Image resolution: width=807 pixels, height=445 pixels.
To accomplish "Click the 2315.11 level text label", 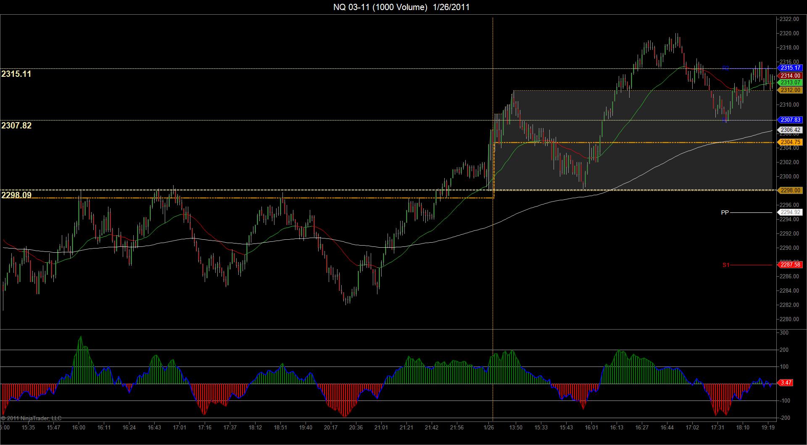I will tap(16, 74).
